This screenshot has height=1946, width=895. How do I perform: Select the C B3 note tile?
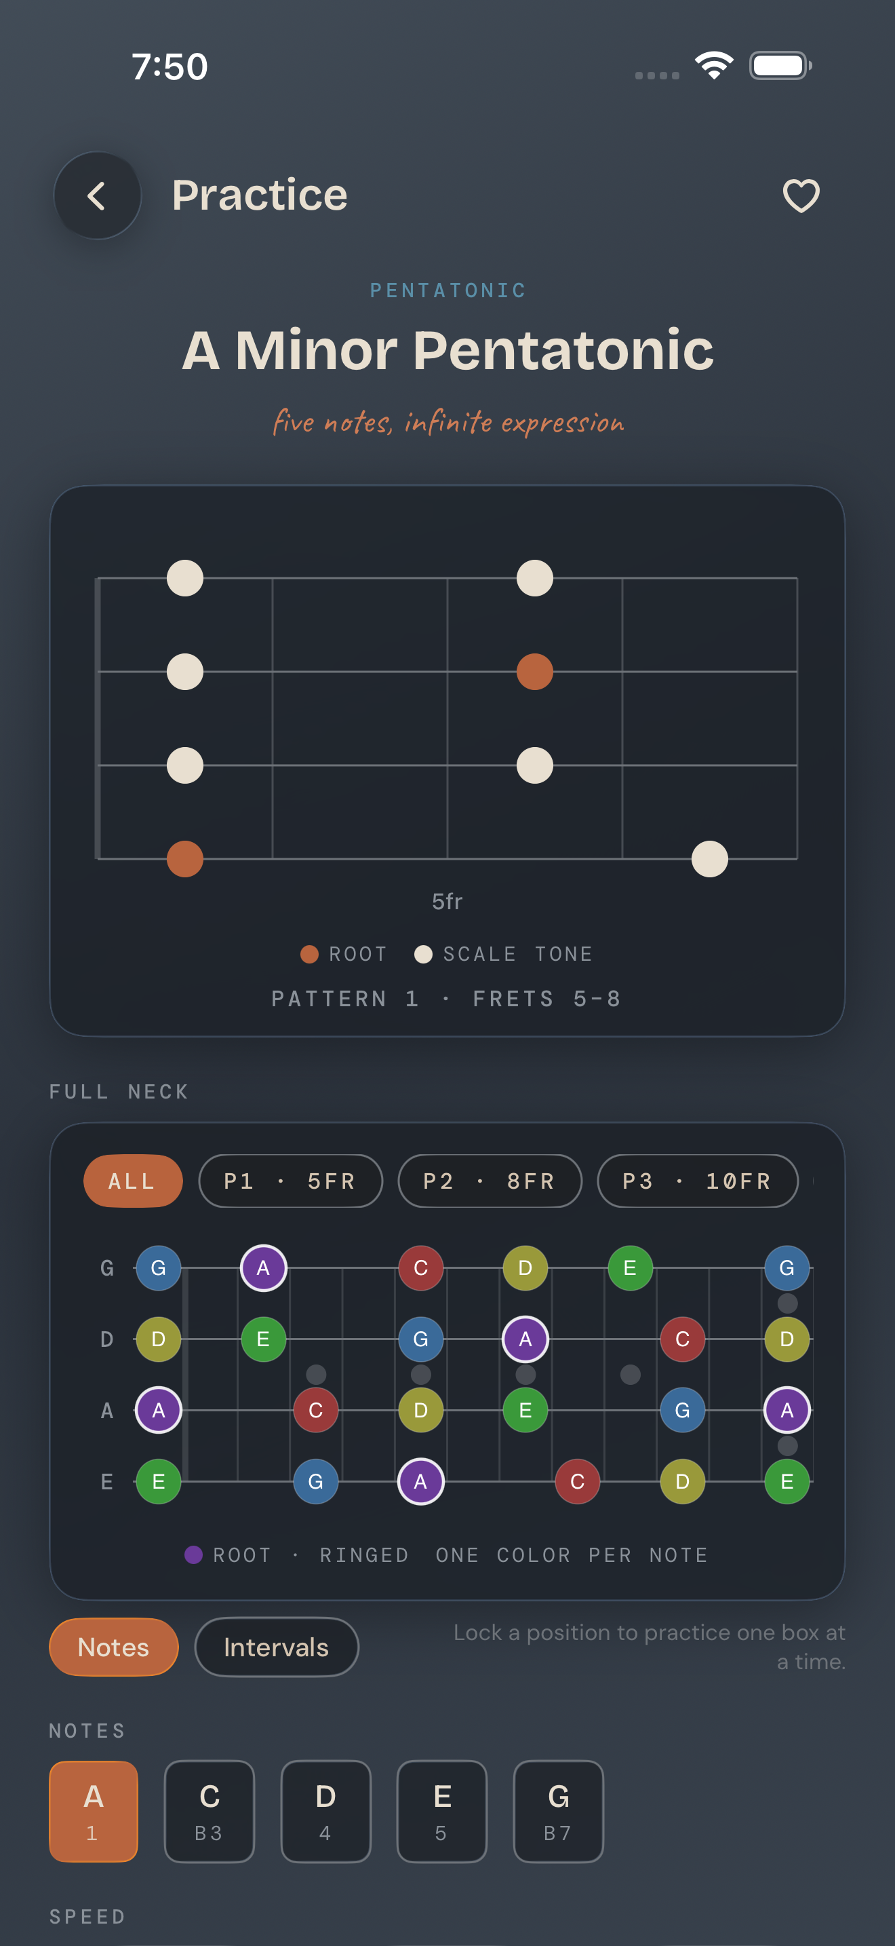pos(210,1811)
